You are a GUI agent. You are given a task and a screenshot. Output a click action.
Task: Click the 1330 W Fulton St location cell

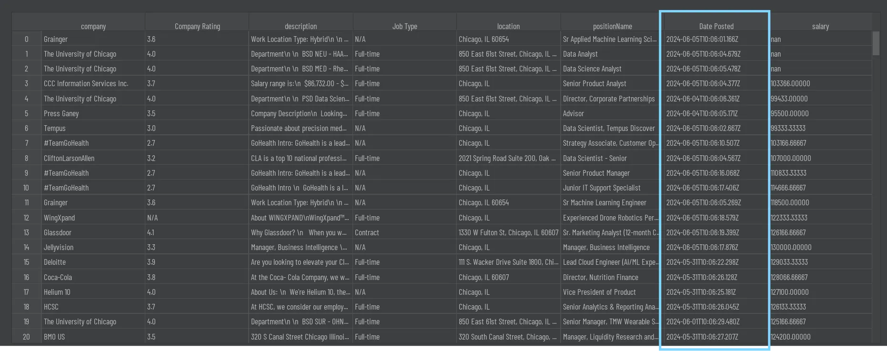click(508, 232)
